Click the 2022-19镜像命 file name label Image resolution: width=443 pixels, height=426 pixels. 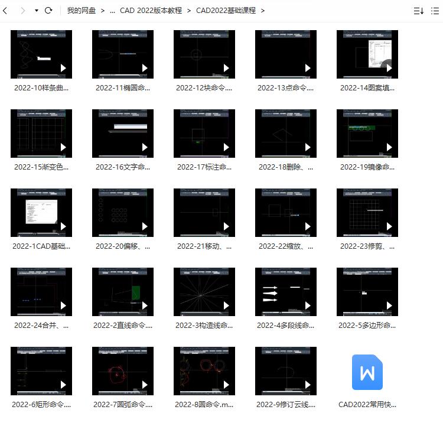click(367, 167)
